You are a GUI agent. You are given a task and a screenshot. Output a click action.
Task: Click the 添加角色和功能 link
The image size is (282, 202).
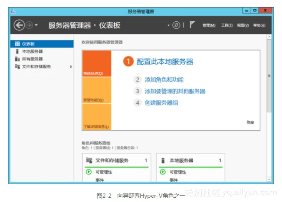164,79
